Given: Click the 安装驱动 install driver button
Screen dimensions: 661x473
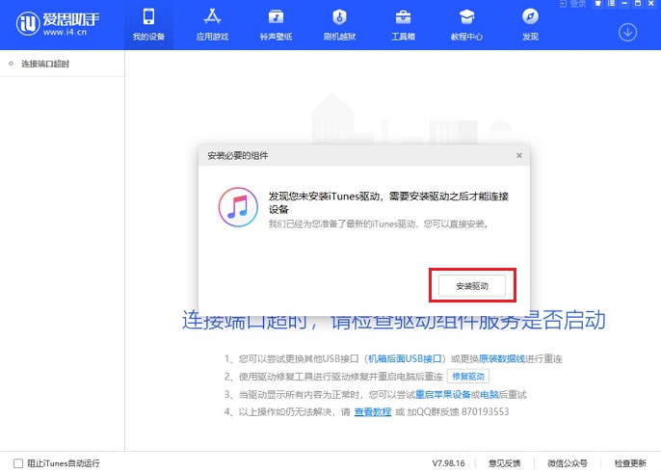Looking at the screenshot, I should coord(472,286).
